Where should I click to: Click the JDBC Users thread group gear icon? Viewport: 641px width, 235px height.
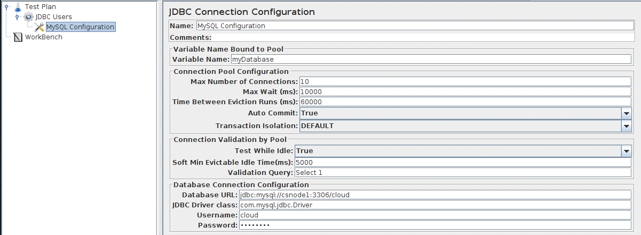(28, 16)
